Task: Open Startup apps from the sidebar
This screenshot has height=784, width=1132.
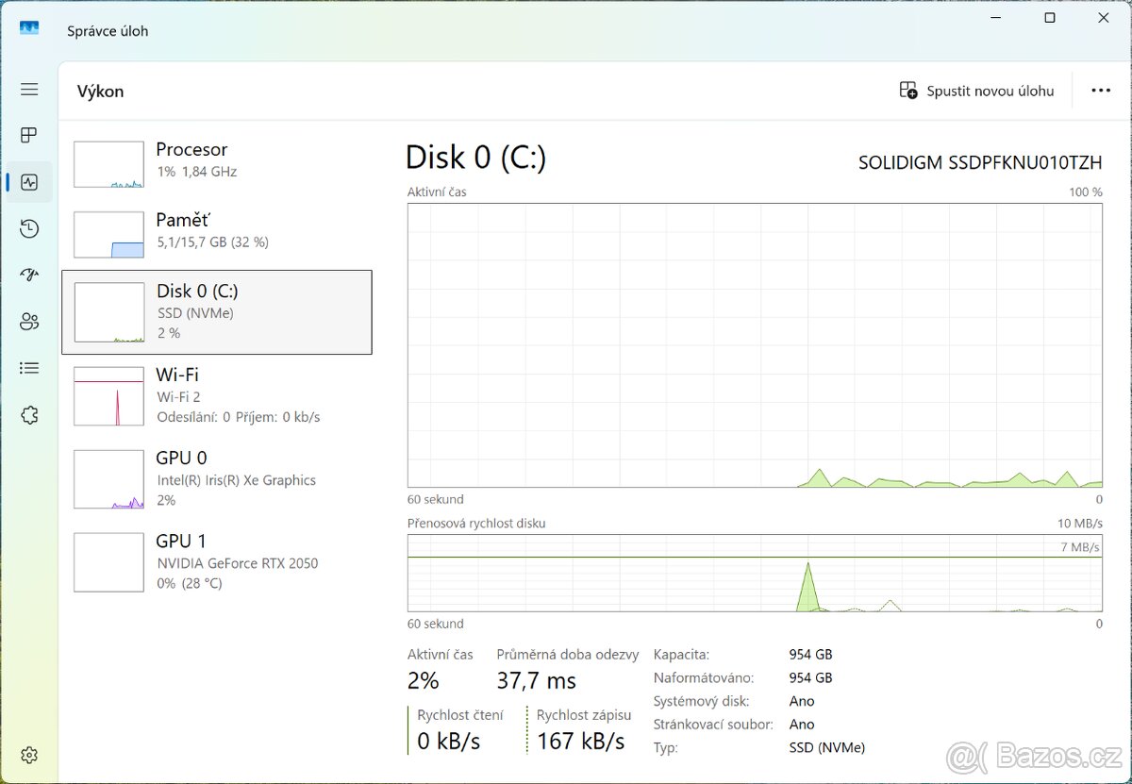Action: pyautogui.click(x=29, y=275)
